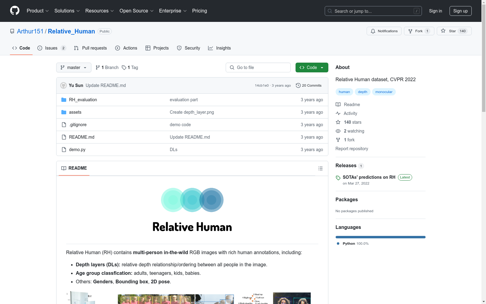Click the commits history clock icon
486x304 pixels.
click(x=298, y=85)
